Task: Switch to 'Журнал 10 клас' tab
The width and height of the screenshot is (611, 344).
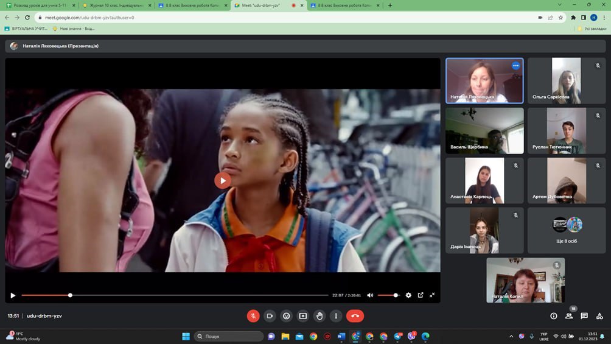Action: coord(117,5)
